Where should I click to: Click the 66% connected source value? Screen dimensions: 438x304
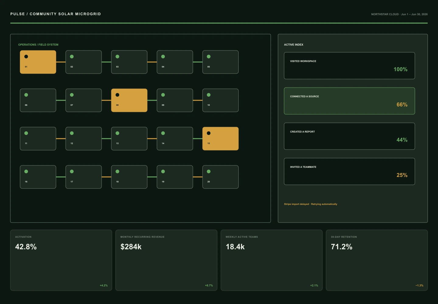coord(402,105)
